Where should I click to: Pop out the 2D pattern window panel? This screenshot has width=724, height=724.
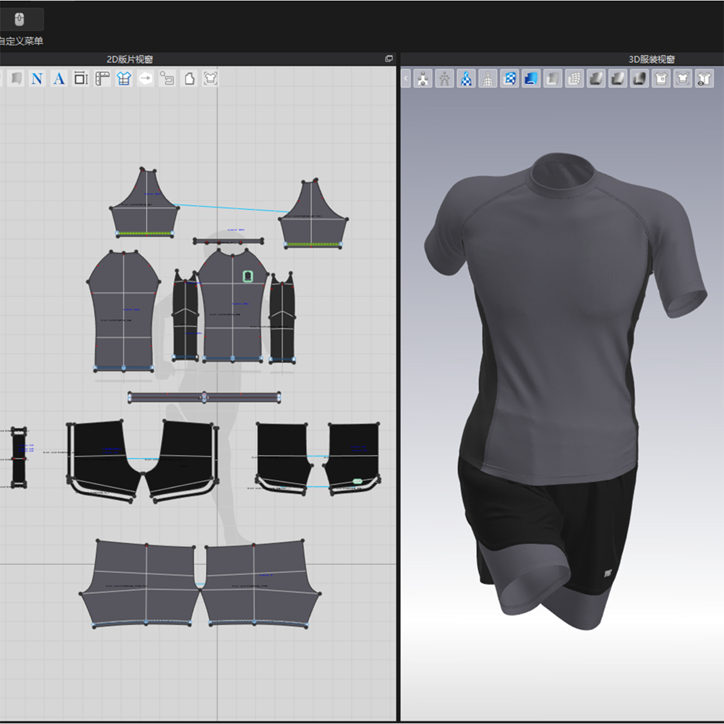tap(389, 59)
